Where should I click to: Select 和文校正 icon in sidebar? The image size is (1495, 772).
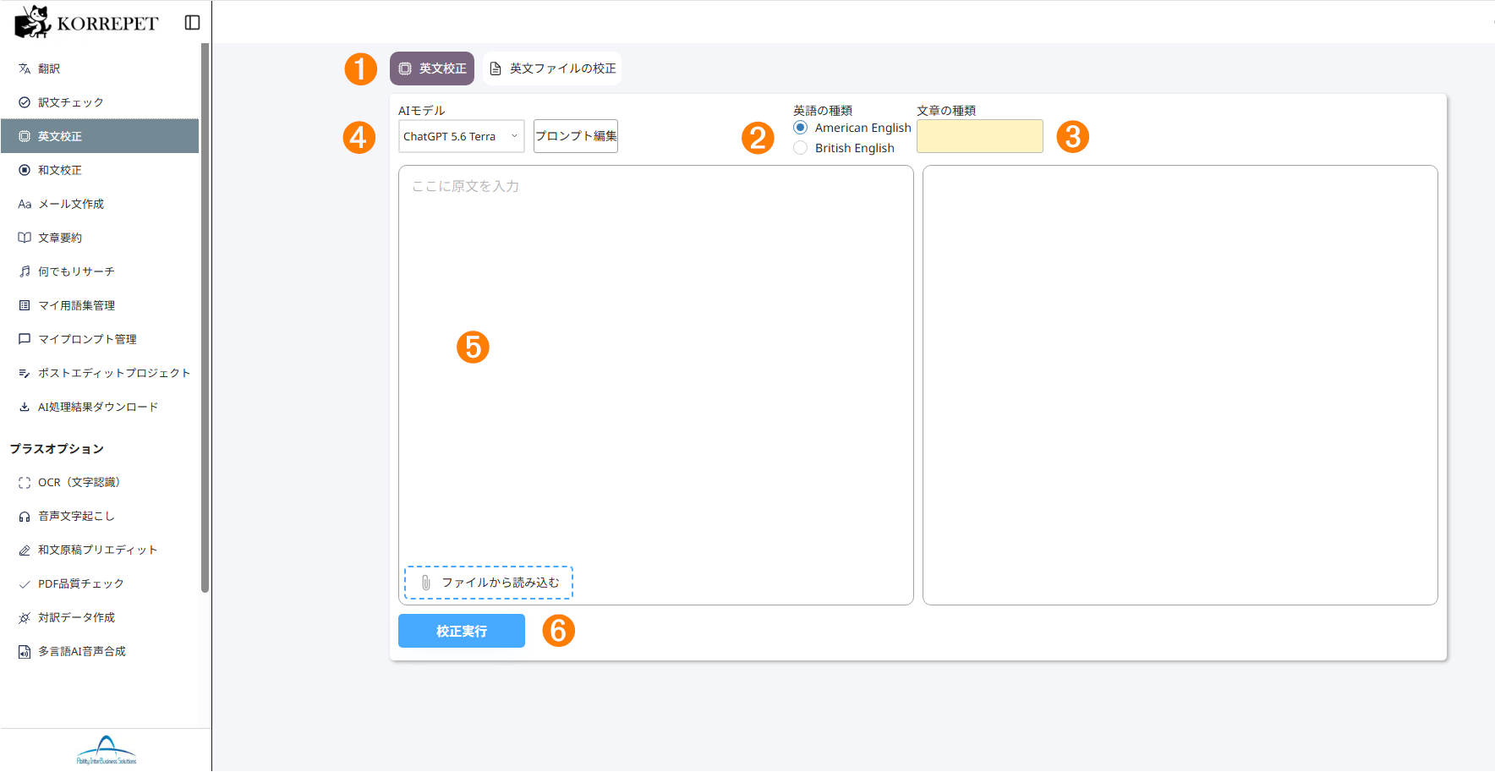pyautogui.click(x=25, y=170)
